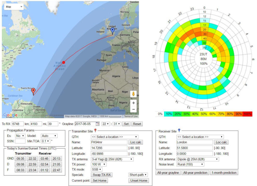The image size is (257, 186).
Task: Open the Short-path selector
Action: point(138,175)
